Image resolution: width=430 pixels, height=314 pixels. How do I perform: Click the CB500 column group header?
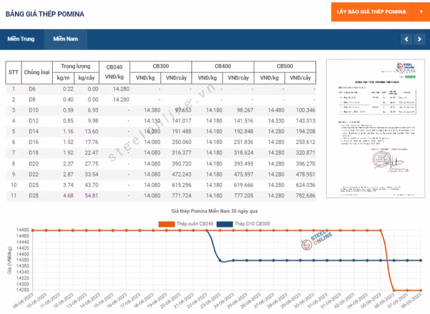coord(284,66)
